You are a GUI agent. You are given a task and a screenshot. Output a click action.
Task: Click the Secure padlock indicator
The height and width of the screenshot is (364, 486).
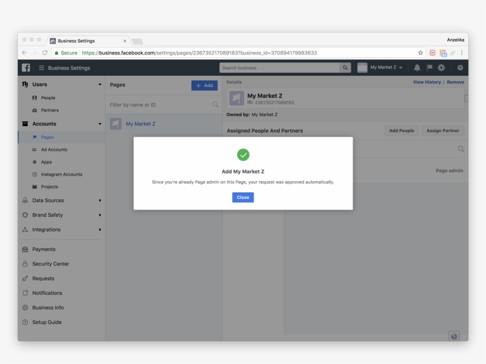click(66, 53)
